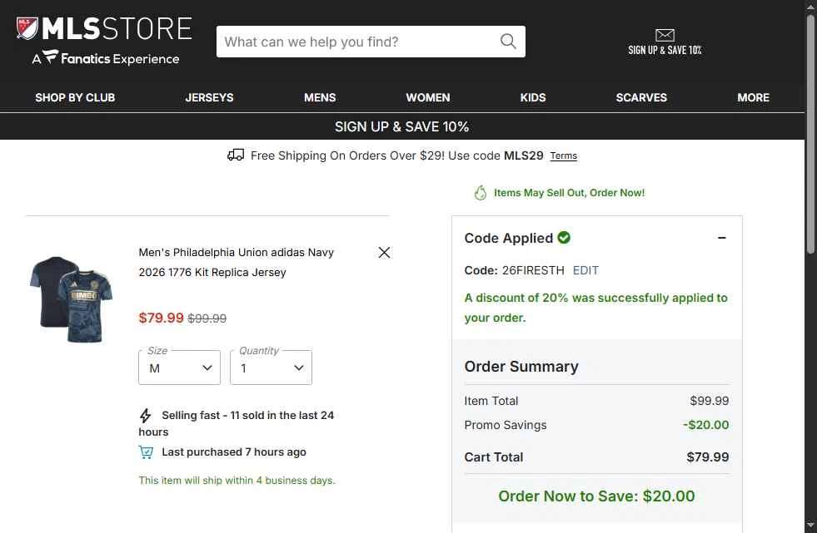Click the flame sell-out icon
The image size is (817, 533).
click(x=480, y=193)
